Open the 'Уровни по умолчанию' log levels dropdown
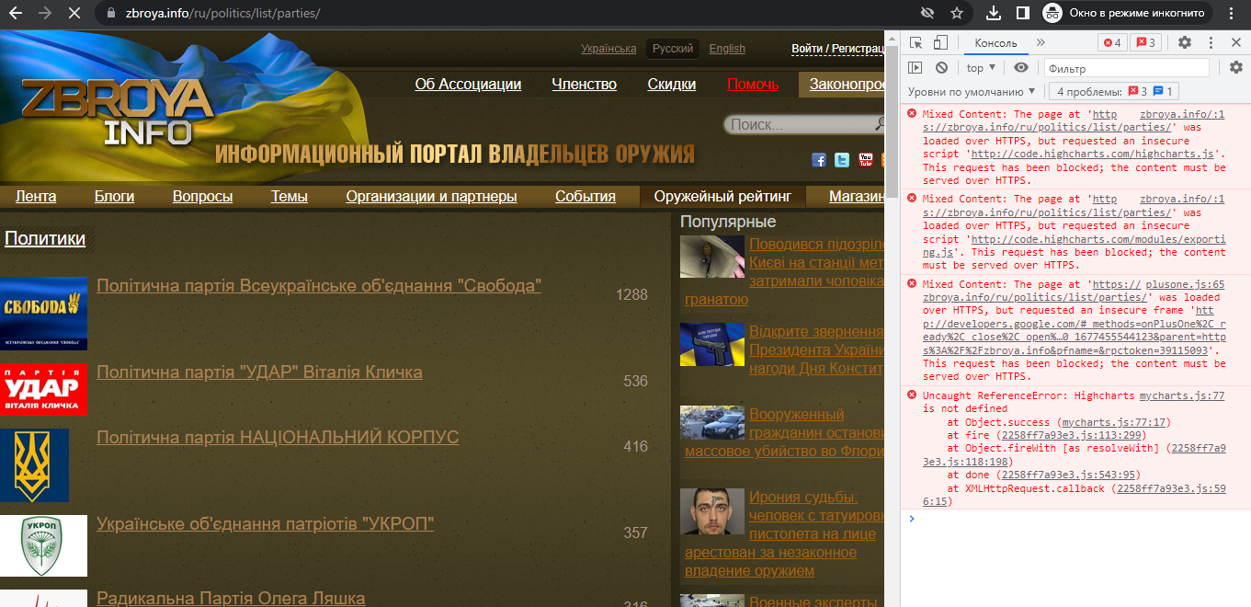This screenshot has width=1251, height=607. [972, 91]
